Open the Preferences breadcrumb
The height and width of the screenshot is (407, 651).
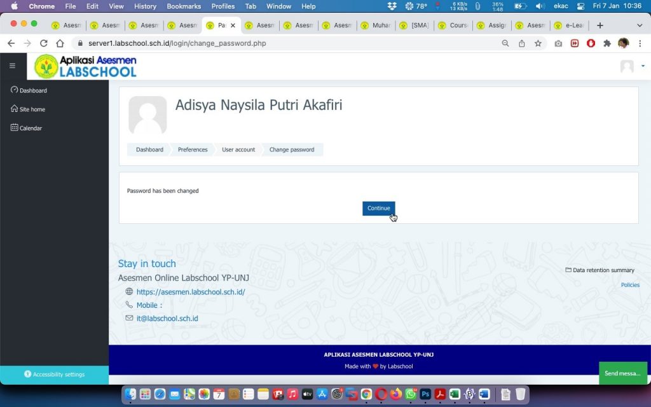click(x=193, y=149)
